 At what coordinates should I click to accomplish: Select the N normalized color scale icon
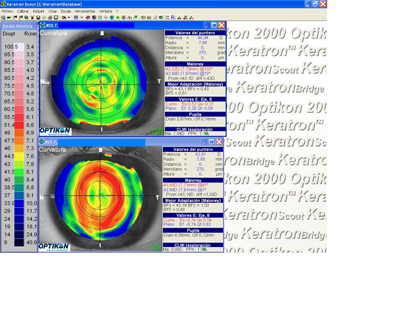click(x=191, y=18)
